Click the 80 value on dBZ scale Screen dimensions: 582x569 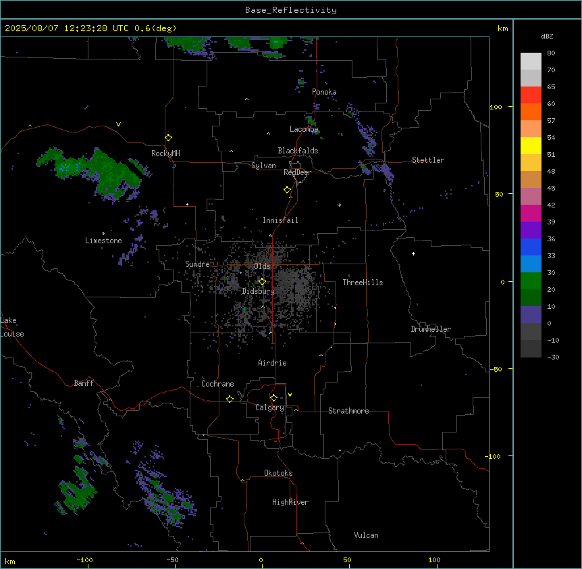pos(551,53)
